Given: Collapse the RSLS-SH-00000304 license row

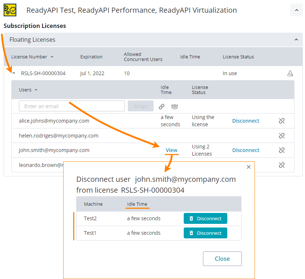Looking at the screenshot, I should [13, 73].
